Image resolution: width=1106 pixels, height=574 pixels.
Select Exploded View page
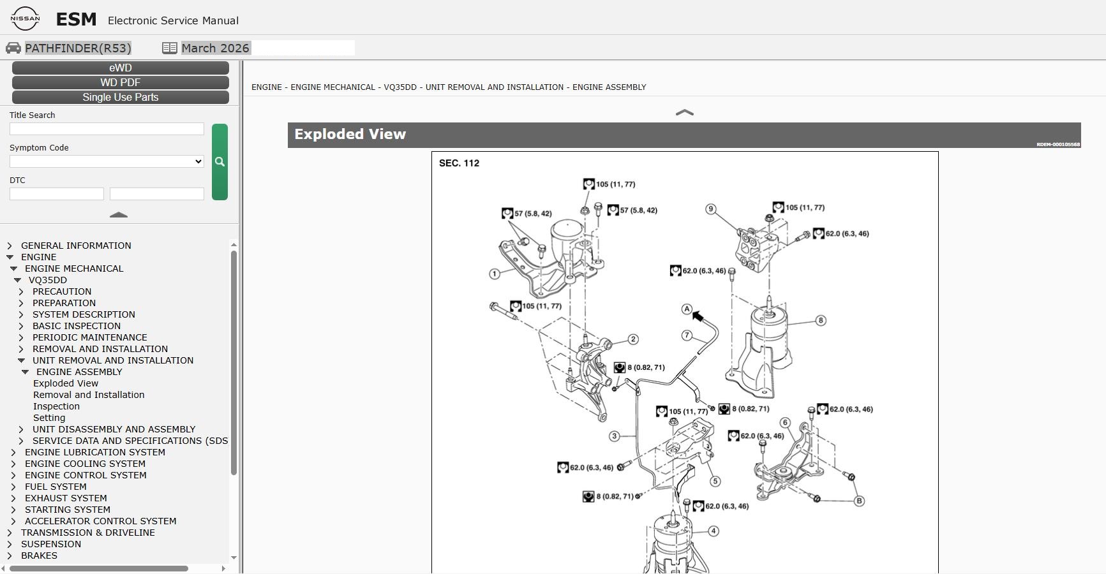coord(66,383)
